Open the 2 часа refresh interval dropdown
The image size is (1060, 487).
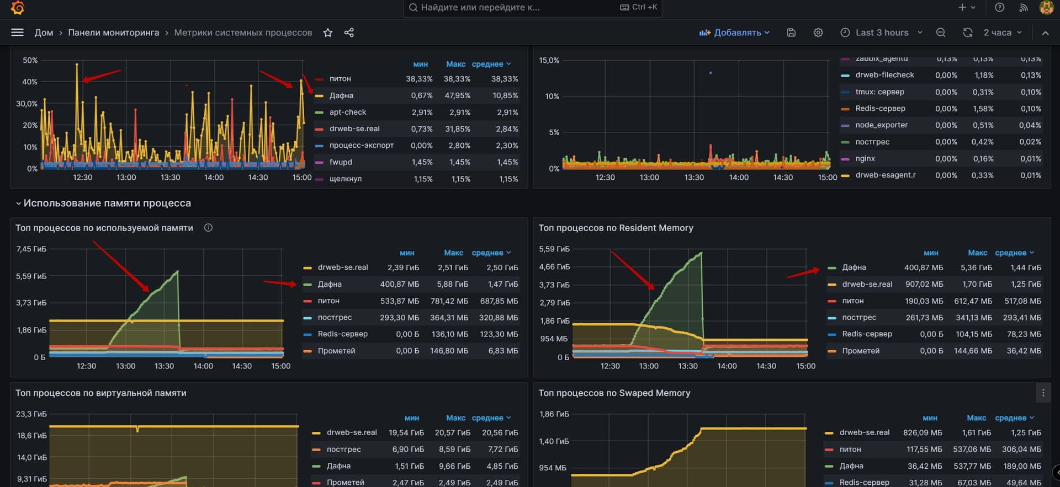tap(1003, 33)
